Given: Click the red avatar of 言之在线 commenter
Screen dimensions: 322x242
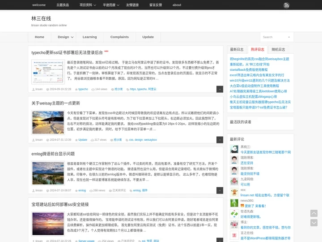Looking at the screenshot, I should coord(234,235).
